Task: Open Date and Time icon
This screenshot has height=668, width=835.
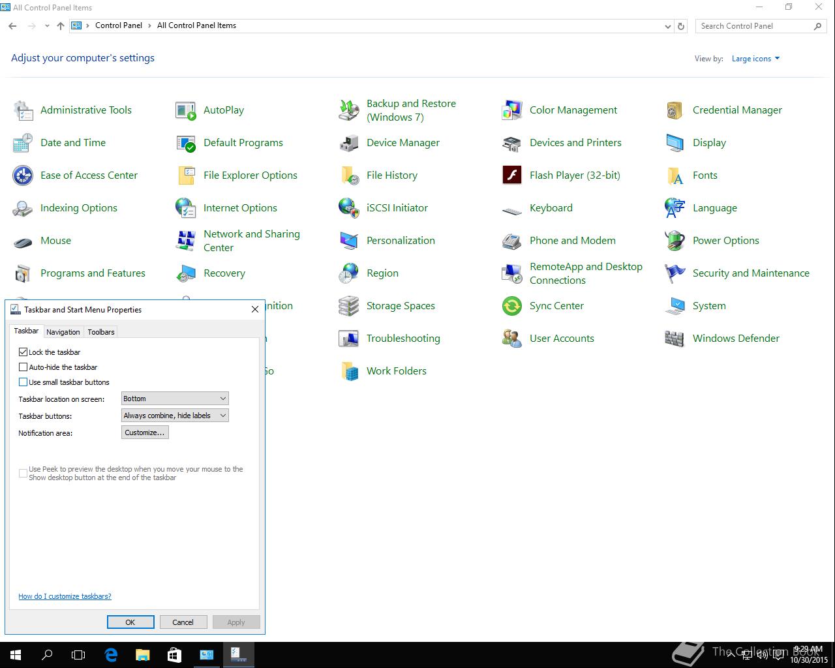Action: pyautogui.click(x=23, y=143)
